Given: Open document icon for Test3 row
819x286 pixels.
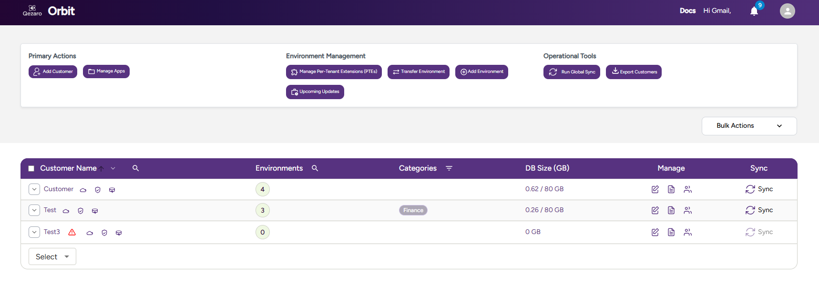Looking at the screenshot, I should tap(671, 232).
